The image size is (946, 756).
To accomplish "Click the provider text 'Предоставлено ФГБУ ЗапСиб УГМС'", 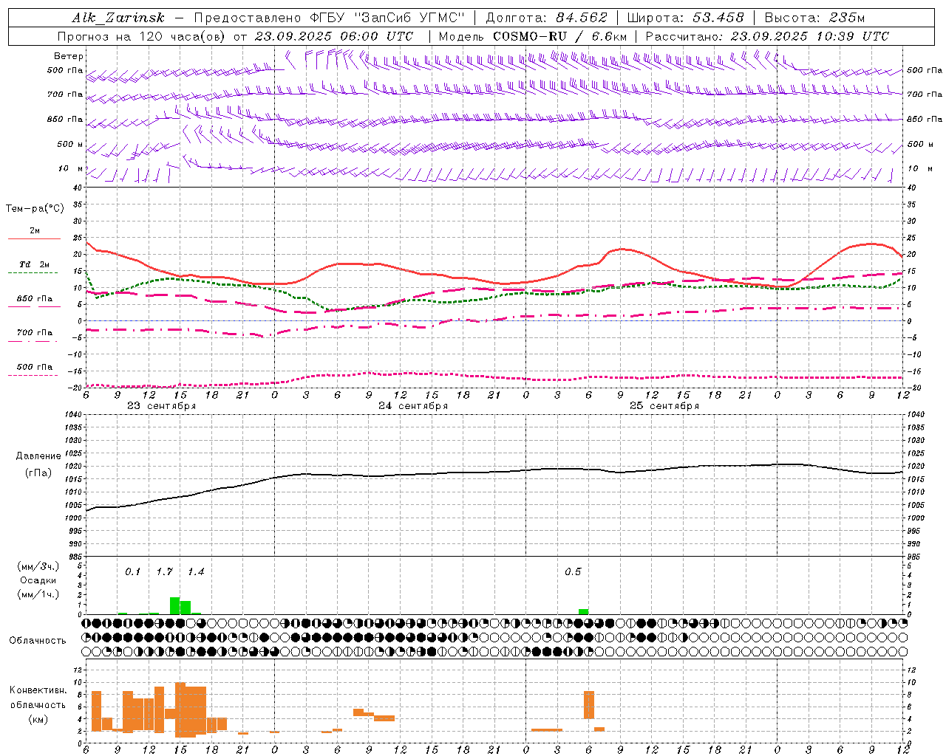I will point(330,18).
